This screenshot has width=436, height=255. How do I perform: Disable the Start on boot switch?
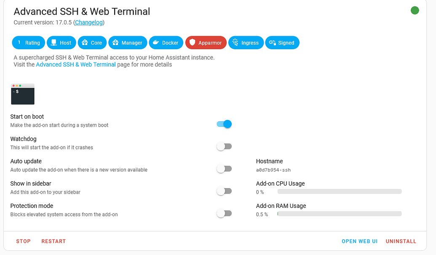point(224,124)
